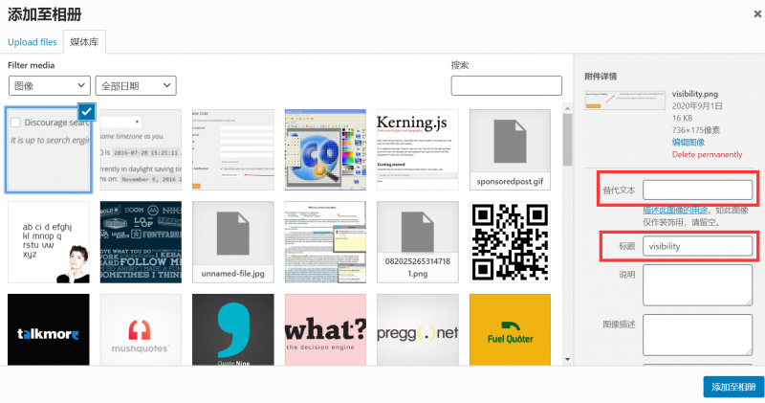Select the Kerning.js thumbnail

(418, 150)
